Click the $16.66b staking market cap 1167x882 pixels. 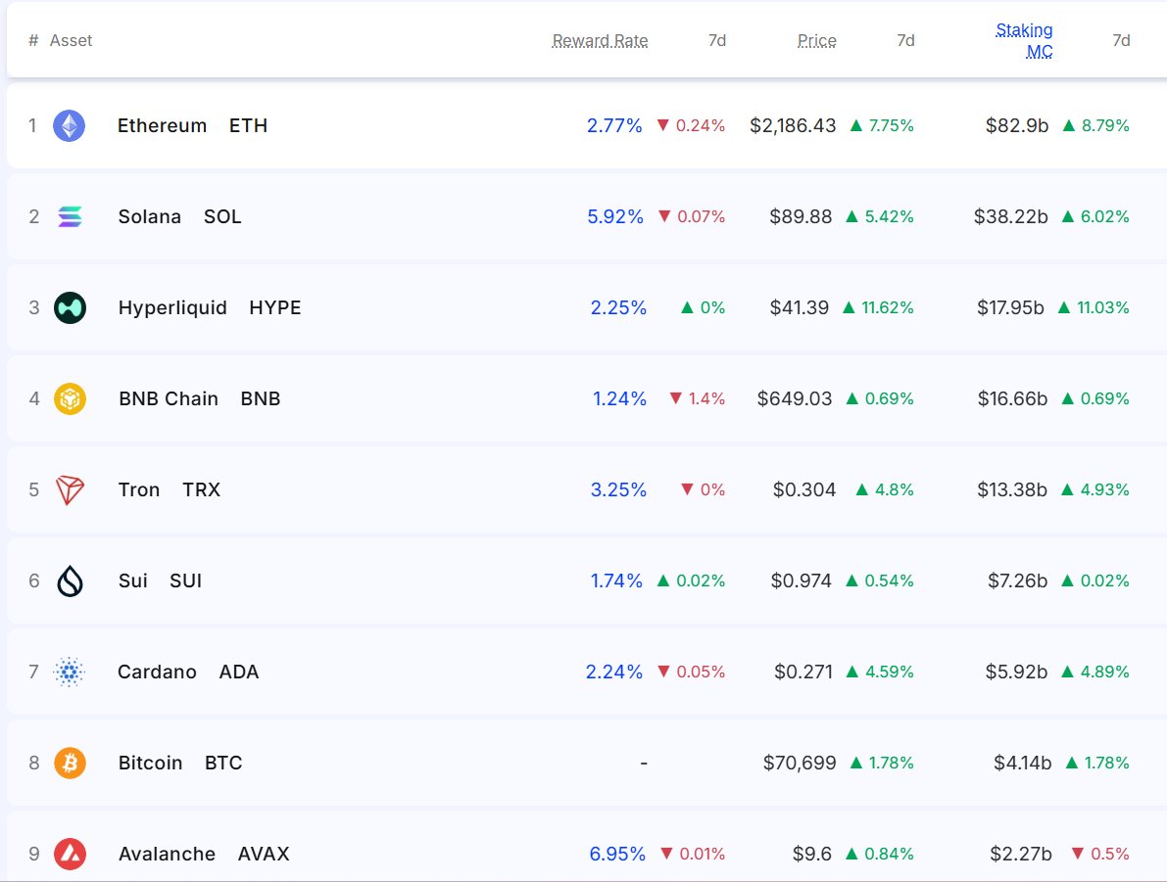[x=1012, y=398]
